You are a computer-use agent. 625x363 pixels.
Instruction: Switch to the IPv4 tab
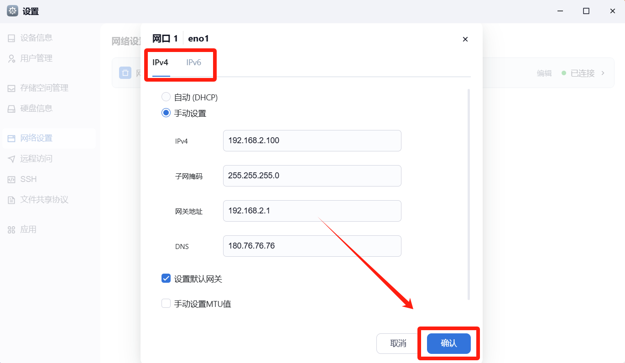[x=161, y=62]
